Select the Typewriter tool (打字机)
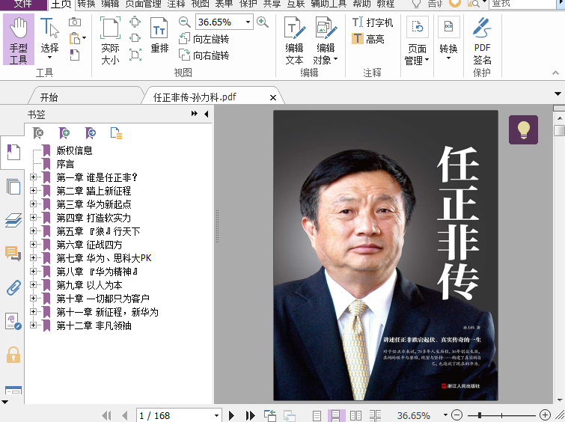The width and height of the screenshot is (565, 422). 372,22
